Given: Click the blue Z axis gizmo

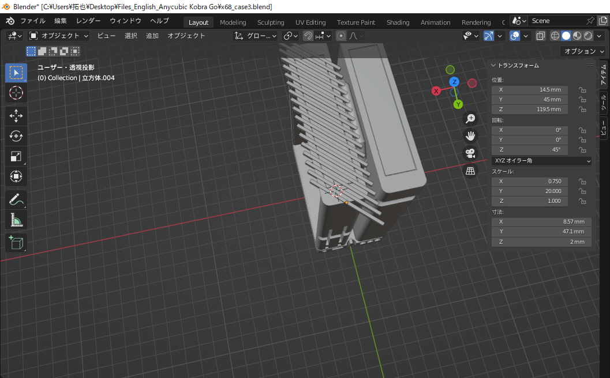Looking at the screenshot, I should point(454,82).
